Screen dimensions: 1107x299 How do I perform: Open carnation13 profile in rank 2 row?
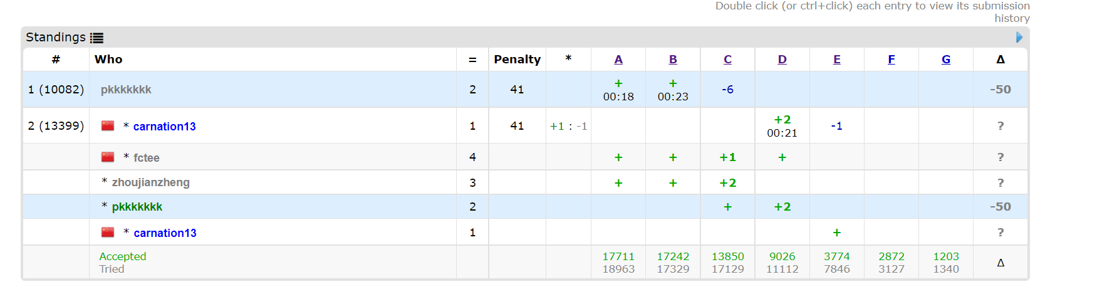(164, 127)
